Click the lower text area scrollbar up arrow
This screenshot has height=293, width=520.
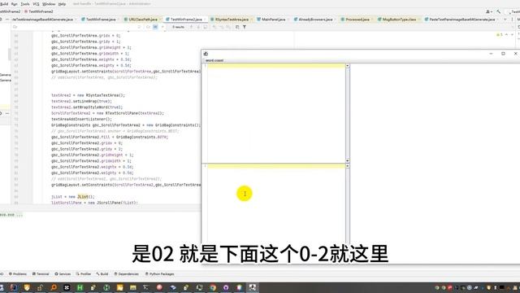point(347,166)
